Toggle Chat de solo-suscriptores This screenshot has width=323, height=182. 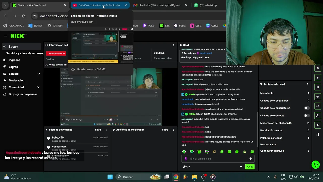(307, 108)
